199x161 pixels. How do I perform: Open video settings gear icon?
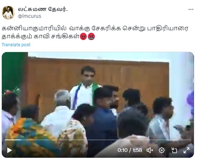pos(162,150)
